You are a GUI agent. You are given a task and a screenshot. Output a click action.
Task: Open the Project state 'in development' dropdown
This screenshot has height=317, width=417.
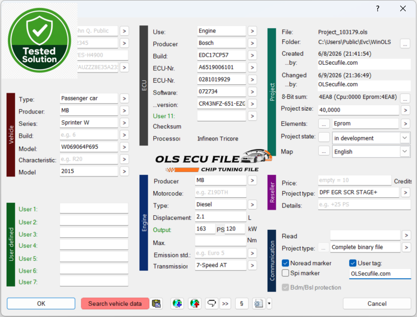(405, 138)
